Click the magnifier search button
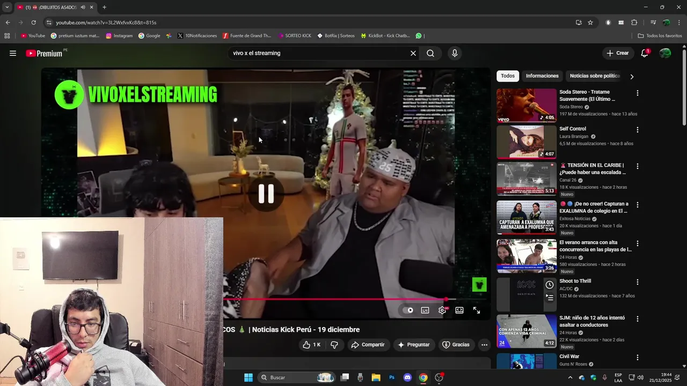This screenshot has height=386, width=687. 430,53
